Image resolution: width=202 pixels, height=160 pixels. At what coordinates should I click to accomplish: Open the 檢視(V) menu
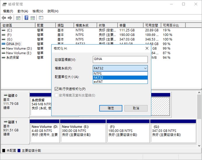(x=38, y=11)
